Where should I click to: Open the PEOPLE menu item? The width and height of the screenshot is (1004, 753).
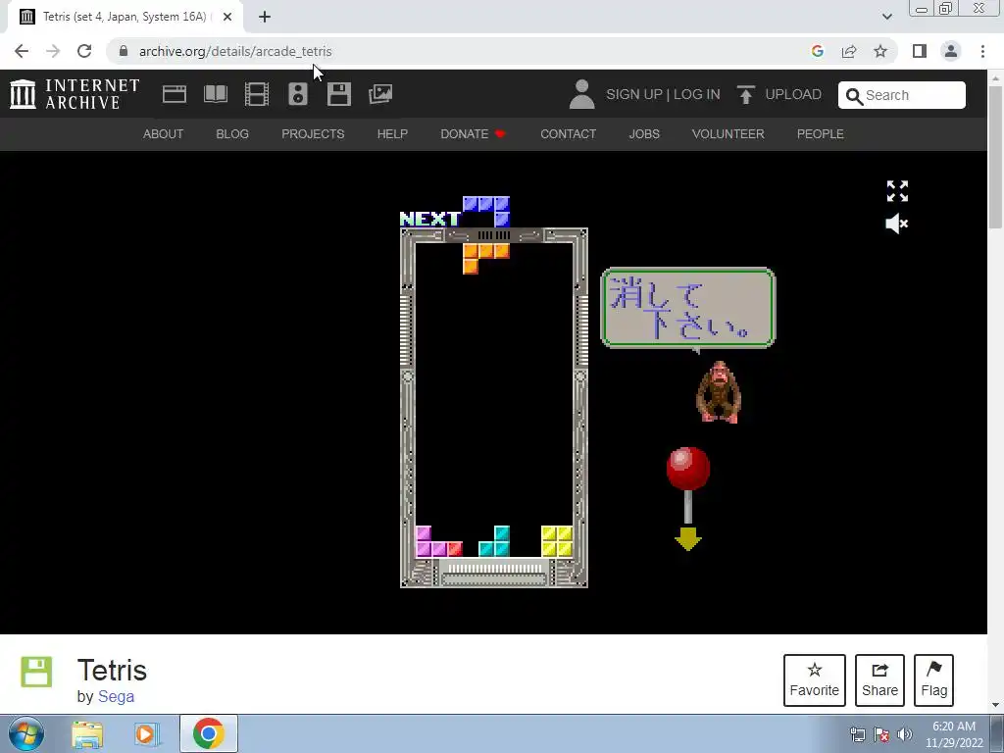tap(821, 133)
